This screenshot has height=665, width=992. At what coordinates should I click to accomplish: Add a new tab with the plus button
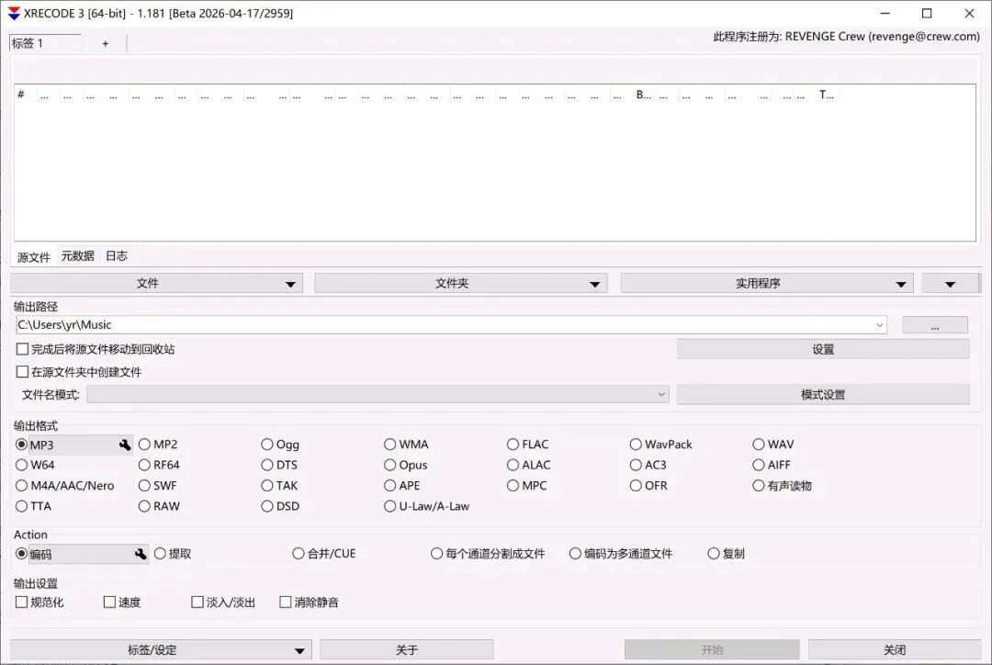105,43
